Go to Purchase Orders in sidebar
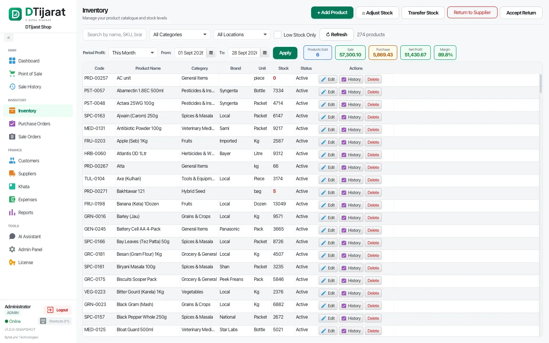 [38, 124]
